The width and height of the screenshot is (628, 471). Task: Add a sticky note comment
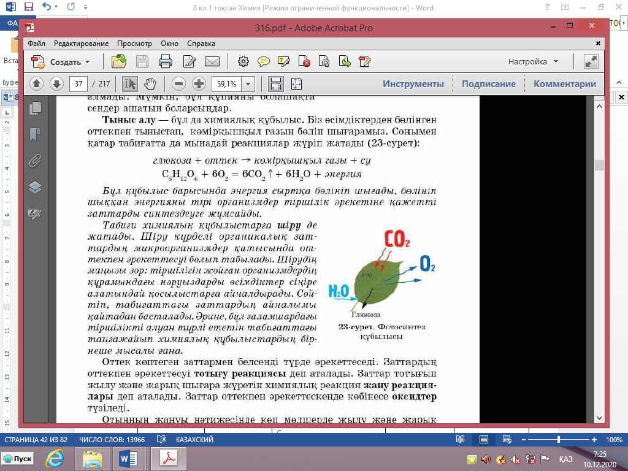(264, 61)
